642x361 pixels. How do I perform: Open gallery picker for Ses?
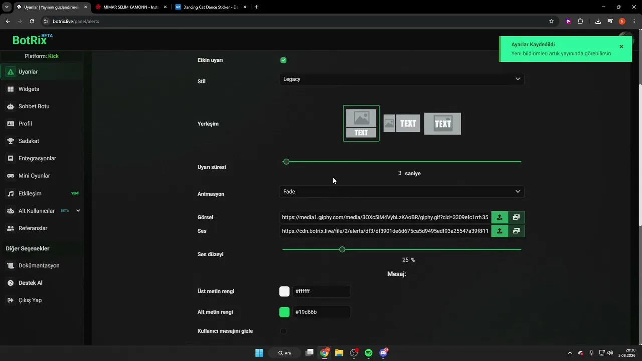click(x=516, y=231)
